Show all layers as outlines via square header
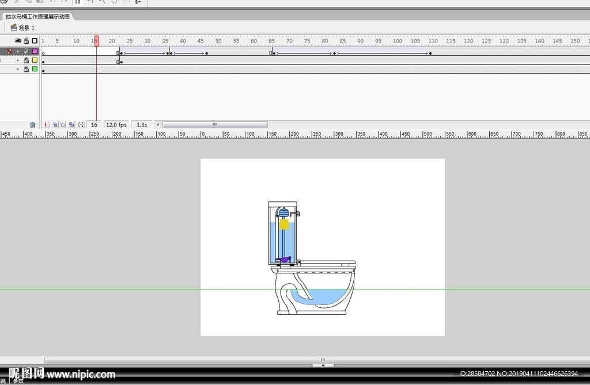Viewport: 590px width, 385px height. click(35, 41)
